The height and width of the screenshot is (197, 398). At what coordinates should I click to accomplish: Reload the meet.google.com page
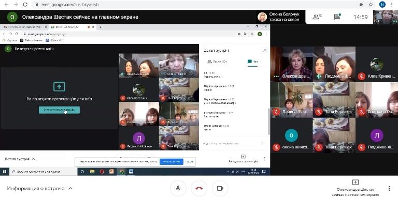(25, 5)
